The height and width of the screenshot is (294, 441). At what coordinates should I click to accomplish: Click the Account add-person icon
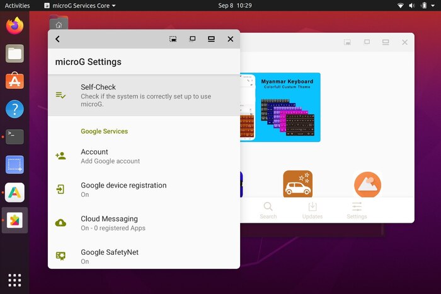60,156
